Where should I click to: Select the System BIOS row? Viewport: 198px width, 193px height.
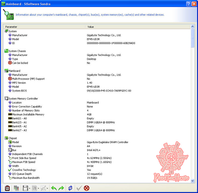pos(97,91)
